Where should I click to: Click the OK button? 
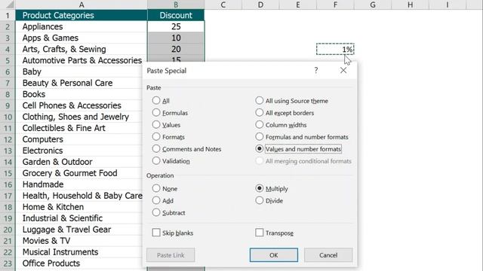(274, 255)
